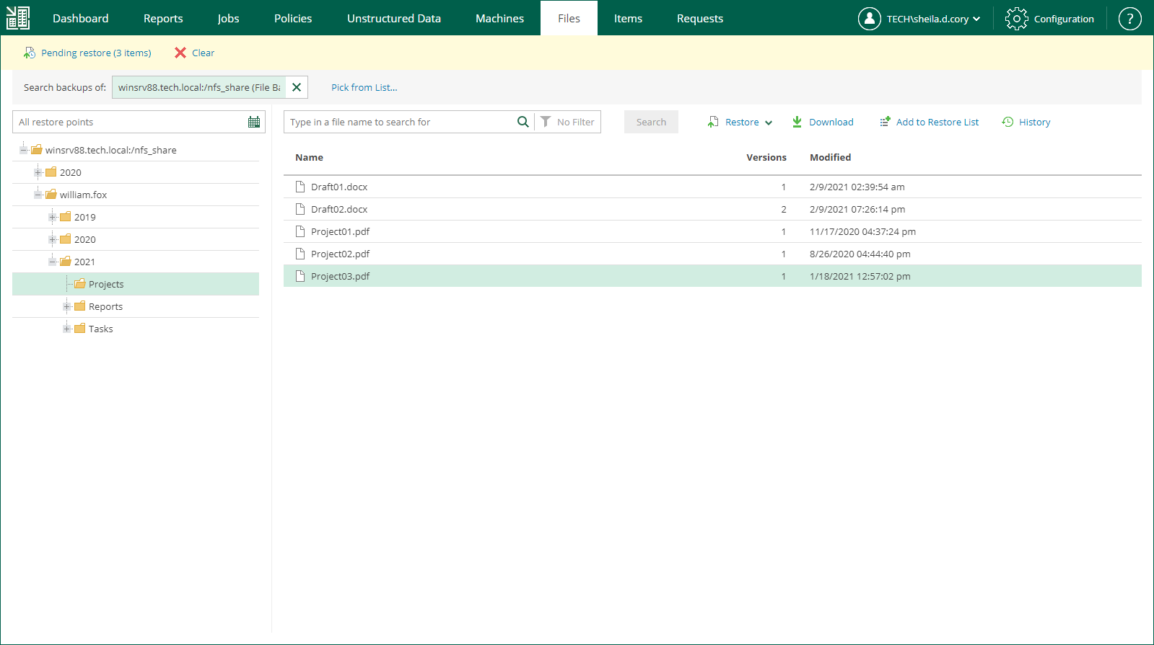Image resolution: width=1154 pixels, height=645 pixels.
Task: Open the Restore dropdown menu
Action: coord(740,122)
